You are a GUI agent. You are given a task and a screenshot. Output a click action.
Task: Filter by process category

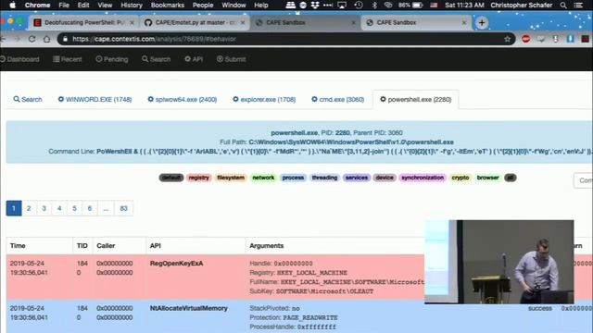(293, 178)
